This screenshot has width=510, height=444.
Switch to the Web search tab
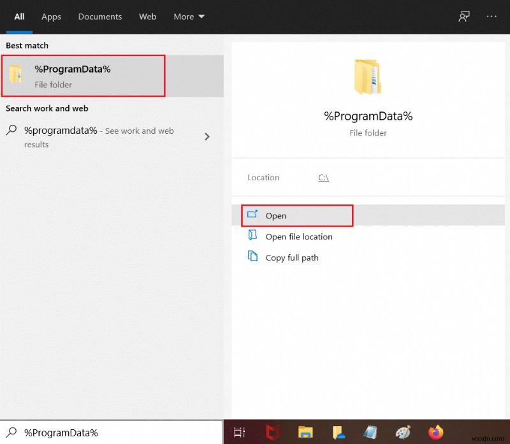[147, 17]
